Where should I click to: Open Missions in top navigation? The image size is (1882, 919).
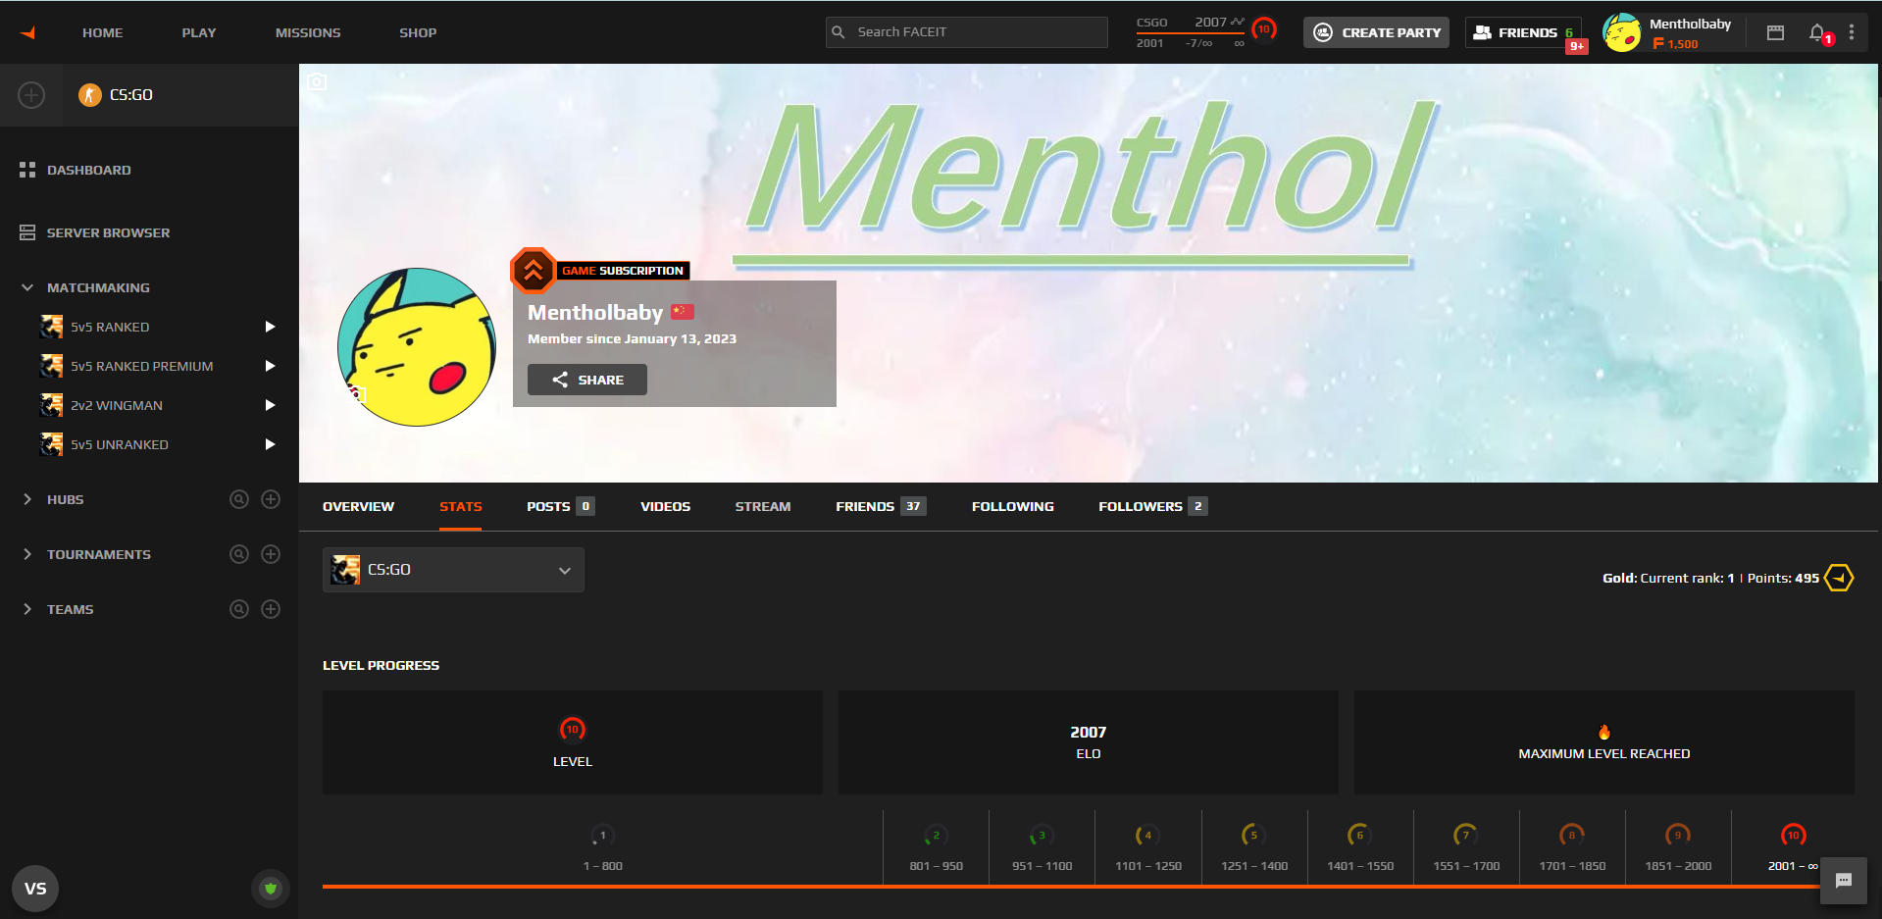pyautogui.click(x=308, y=32)
